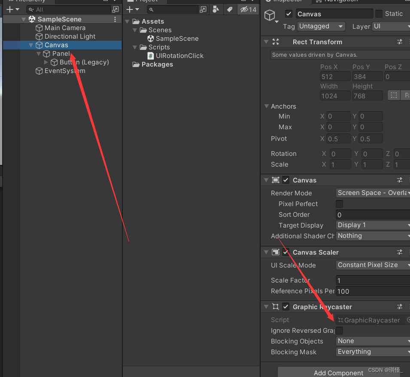Open Search by Label tag icon

(x=230, y=10)
